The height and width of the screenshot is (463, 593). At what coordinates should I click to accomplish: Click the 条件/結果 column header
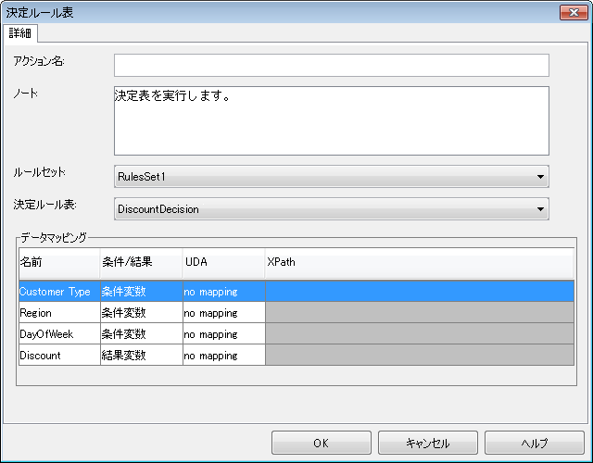tap(142, 262)
